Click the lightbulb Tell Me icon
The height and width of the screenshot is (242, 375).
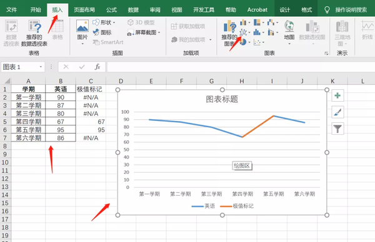(327, 10)
